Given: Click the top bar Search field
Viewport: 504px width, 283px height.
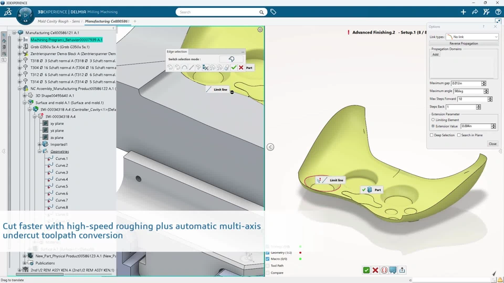Looking at the screenshot, I should (x=218, y=12).
